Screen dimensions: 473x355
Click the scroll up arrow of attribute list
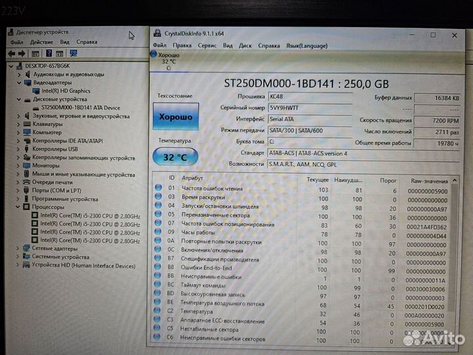coord(455,181)
